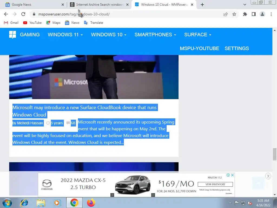Show next ad slide arrow
The image size is (277, 208).
pos(153,195)
